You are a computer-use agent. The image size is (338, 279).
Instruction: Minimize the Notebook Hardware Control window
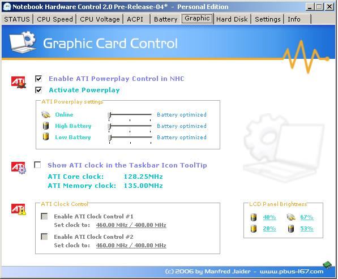310,7
